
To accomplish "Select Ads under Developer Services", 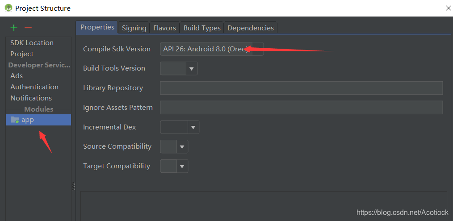I will point(17,76).
